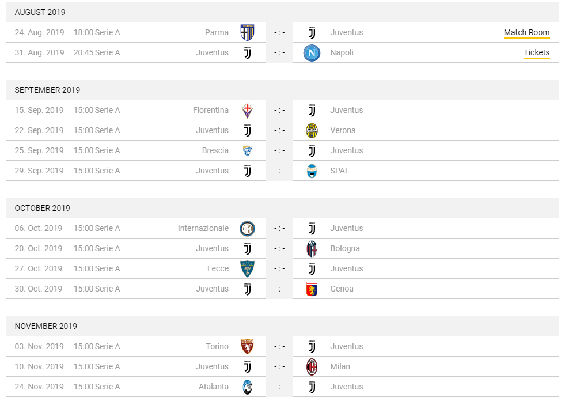Viewport: 565px width, 405px height.
Task: Open the Match Room link
Action: click(526, 32)
